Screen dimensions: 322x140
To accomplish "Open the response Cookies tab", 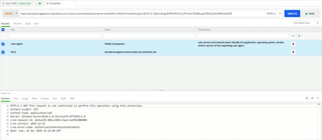I will point(45,99).
